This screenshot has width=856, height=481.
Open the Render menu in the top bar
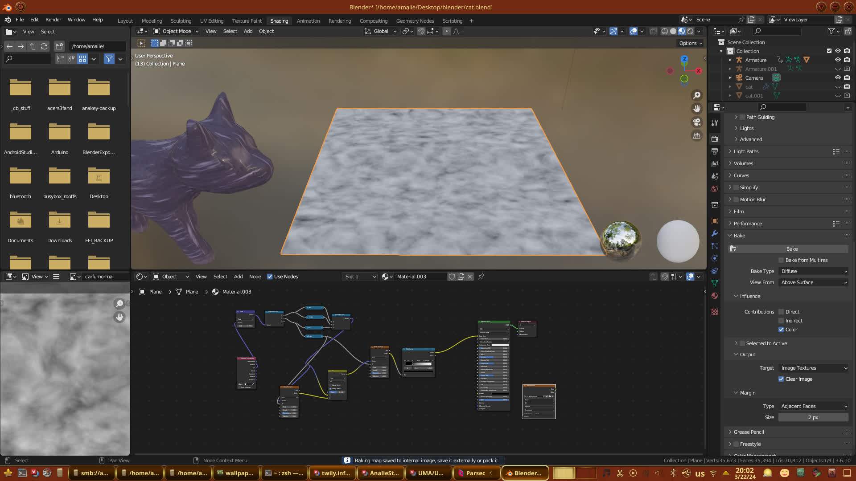(53, 20)
